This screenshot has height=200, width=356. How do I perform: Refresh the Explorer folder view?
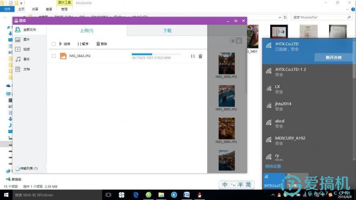click(285, 17)
